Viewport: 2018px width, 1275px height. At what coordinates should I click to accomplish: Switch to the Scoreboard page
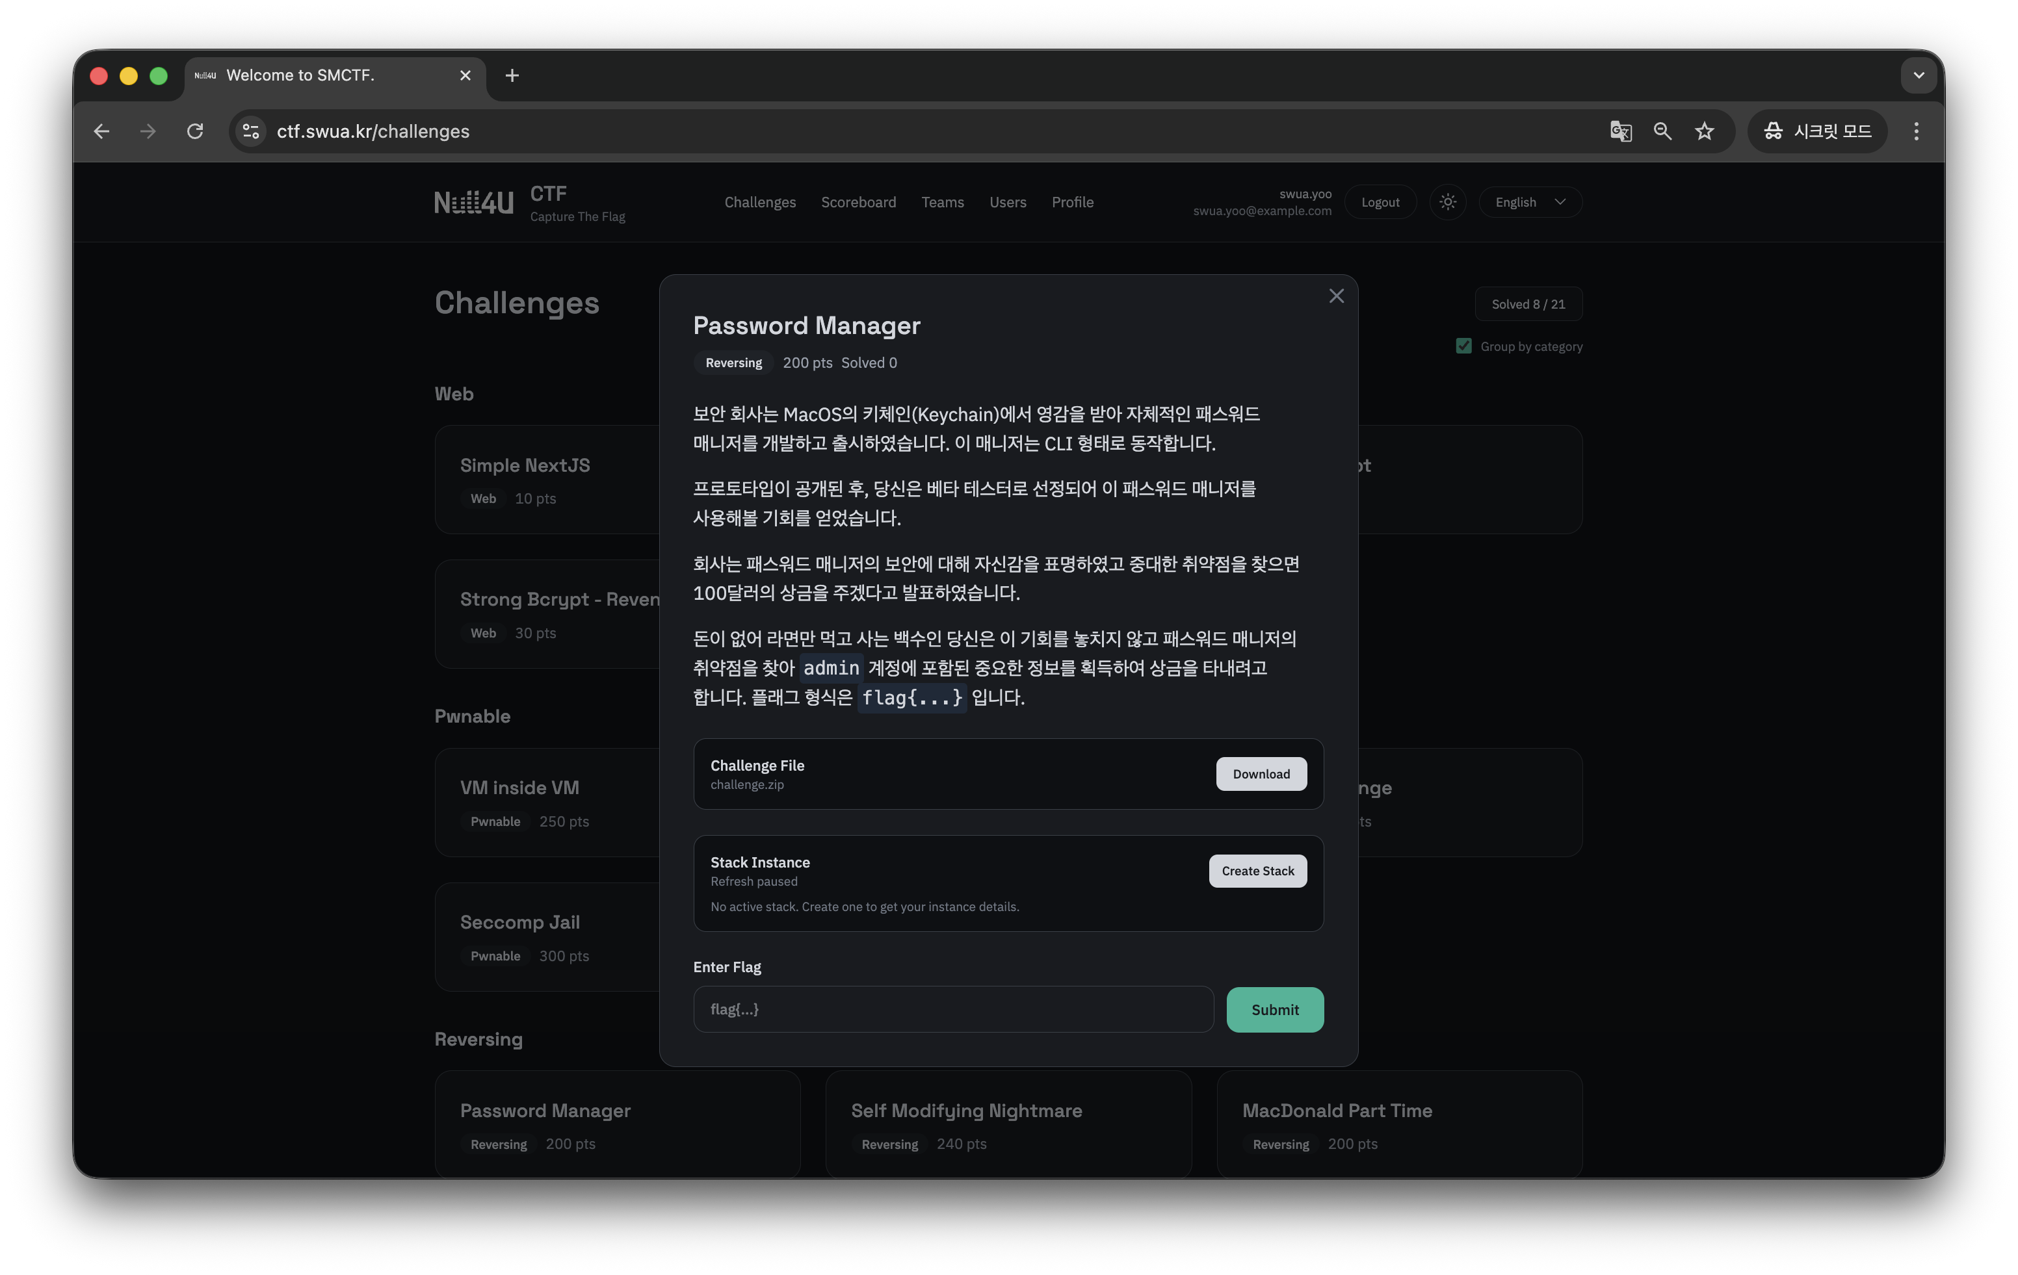point(858,202)
